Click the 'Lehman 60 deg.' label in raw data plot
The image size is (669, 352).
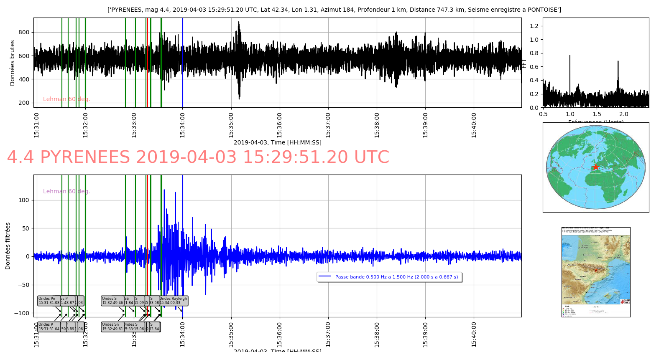click(x=66, y=99)
